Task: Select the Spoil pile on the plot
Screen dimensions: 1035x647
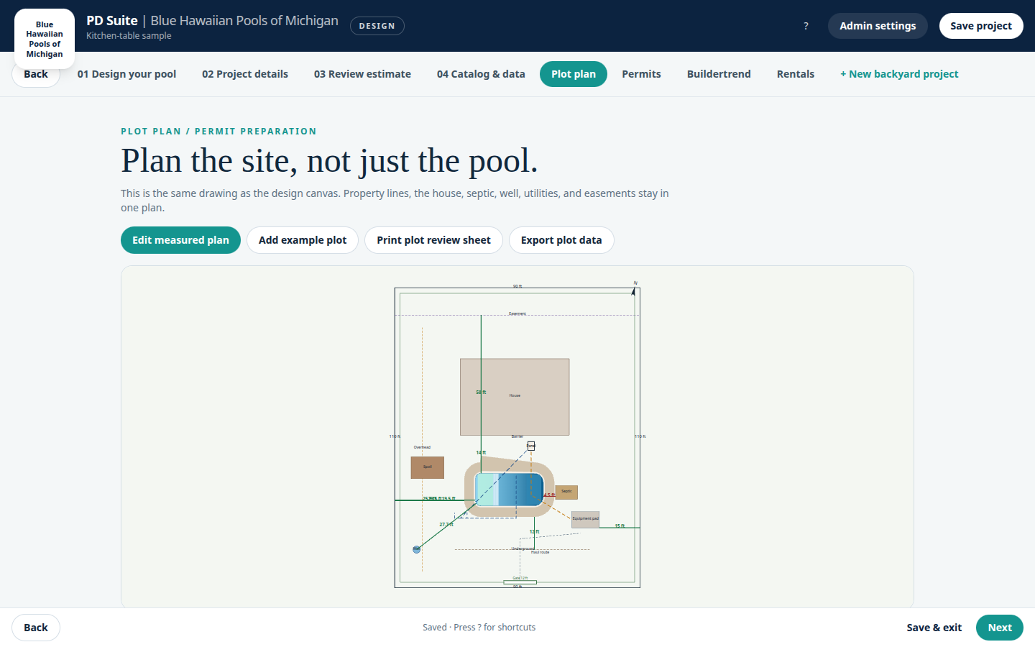Action: click(x=427, y=467)
